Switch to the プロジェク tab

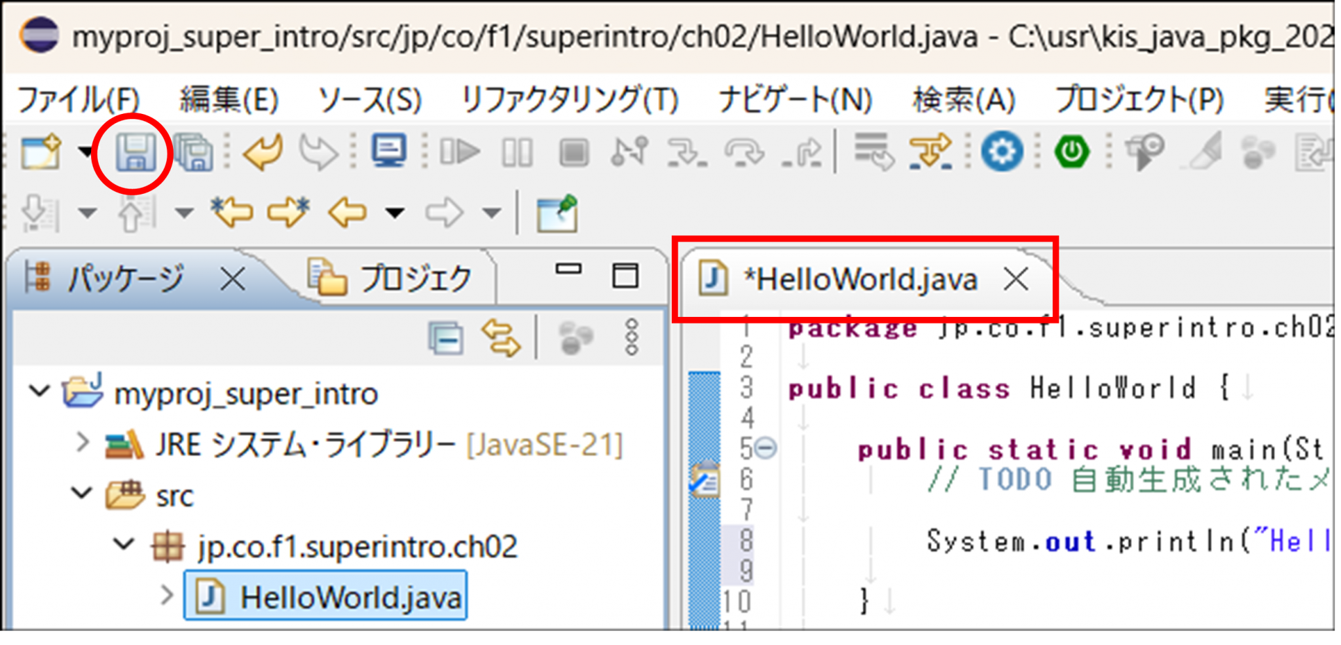[x=393, y=279]
